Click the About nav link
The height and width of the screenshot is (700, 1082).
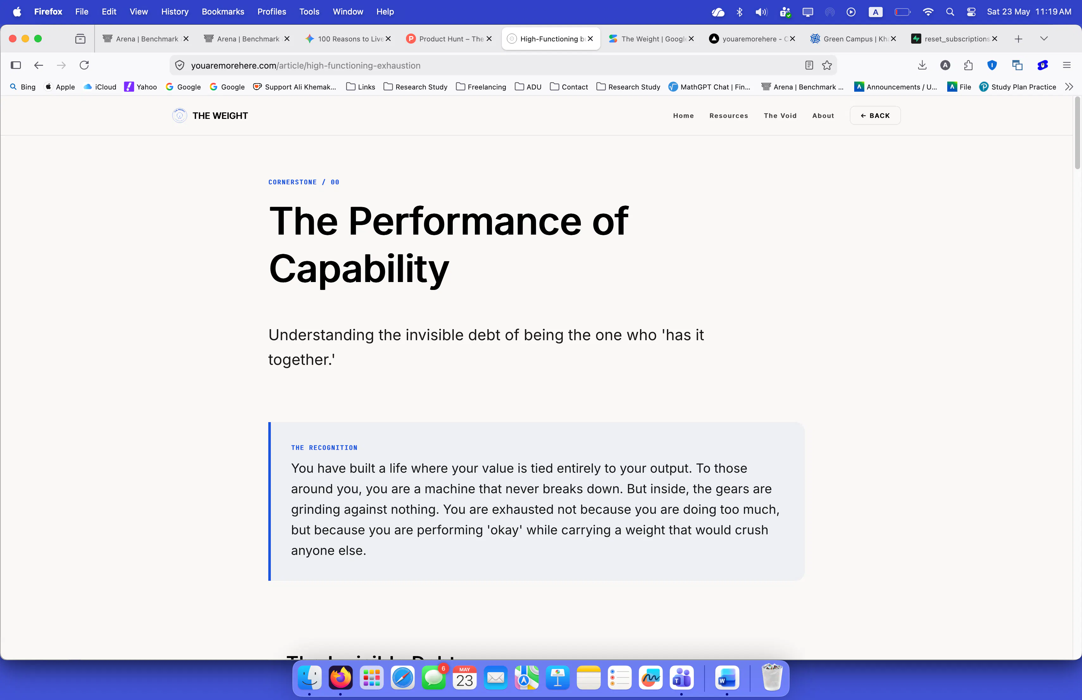(823, 116)
